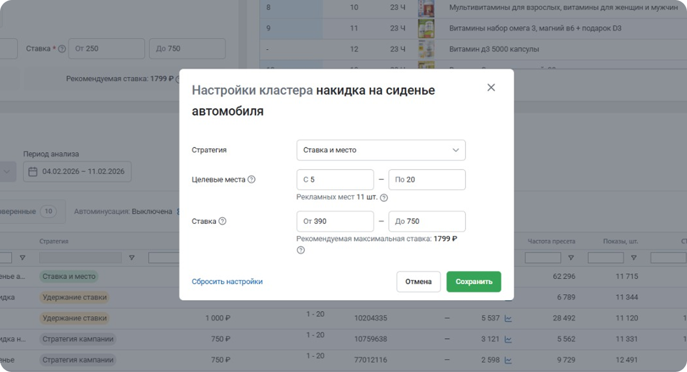Click calendar icon in Период анализа field
Image resolution: width=687 pixels, height=372 pixels.
pos(33,172)
